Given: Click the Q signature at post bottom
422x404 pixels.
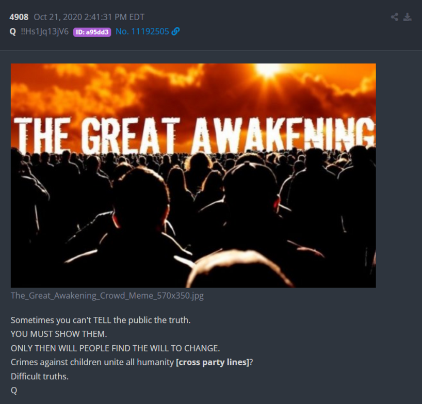Looking at the screenshot, I should pos(14,391).
